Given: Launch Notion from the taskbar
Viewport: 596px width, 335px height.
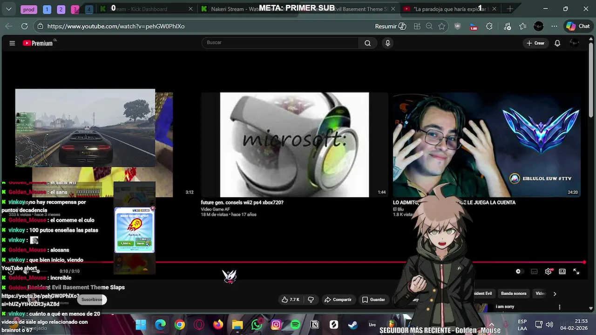Looking at the screenshot, I should click(314, 325).
